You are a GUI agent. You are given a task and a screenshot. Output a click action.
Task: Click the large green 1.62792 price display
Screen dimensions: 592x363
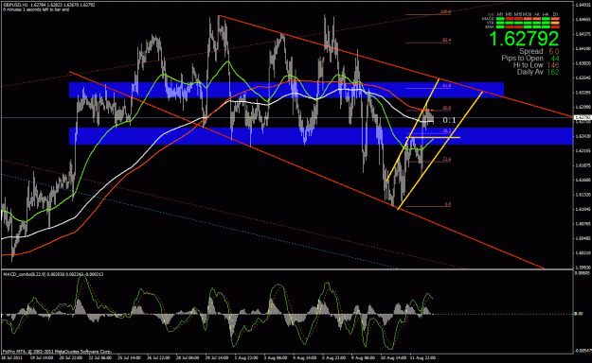(524, 39)
